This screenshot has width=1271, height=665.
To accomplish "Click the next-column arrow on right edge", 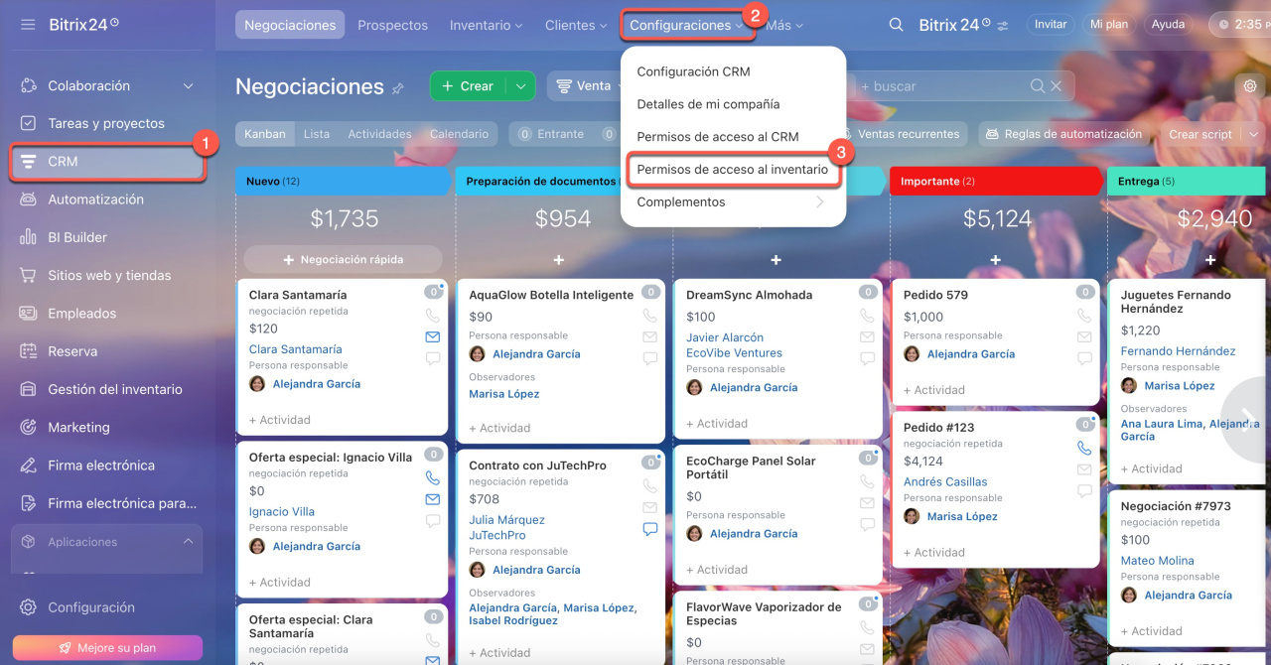I will point(1247,420).
